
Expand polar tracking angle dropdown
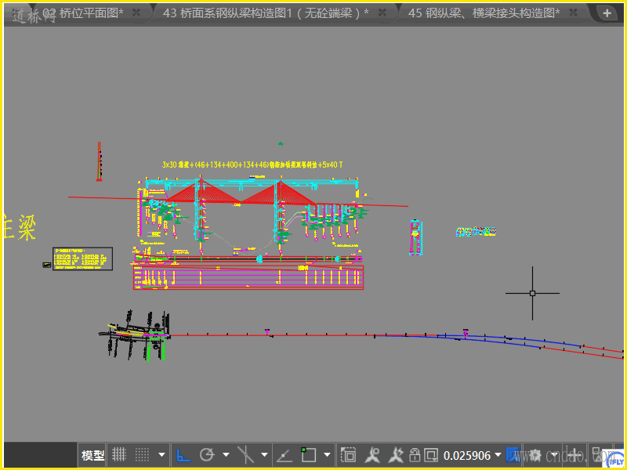tap(226, 455)
